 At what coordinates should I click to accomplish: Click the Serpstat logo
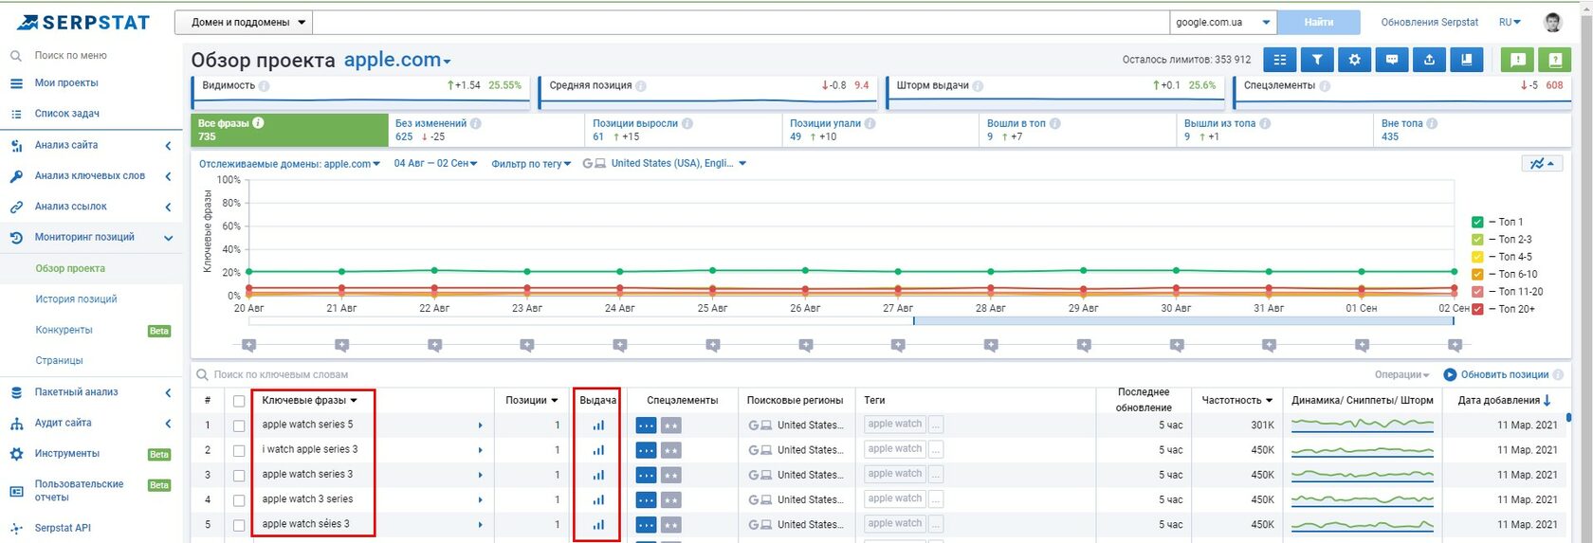[x=83, y=22]
